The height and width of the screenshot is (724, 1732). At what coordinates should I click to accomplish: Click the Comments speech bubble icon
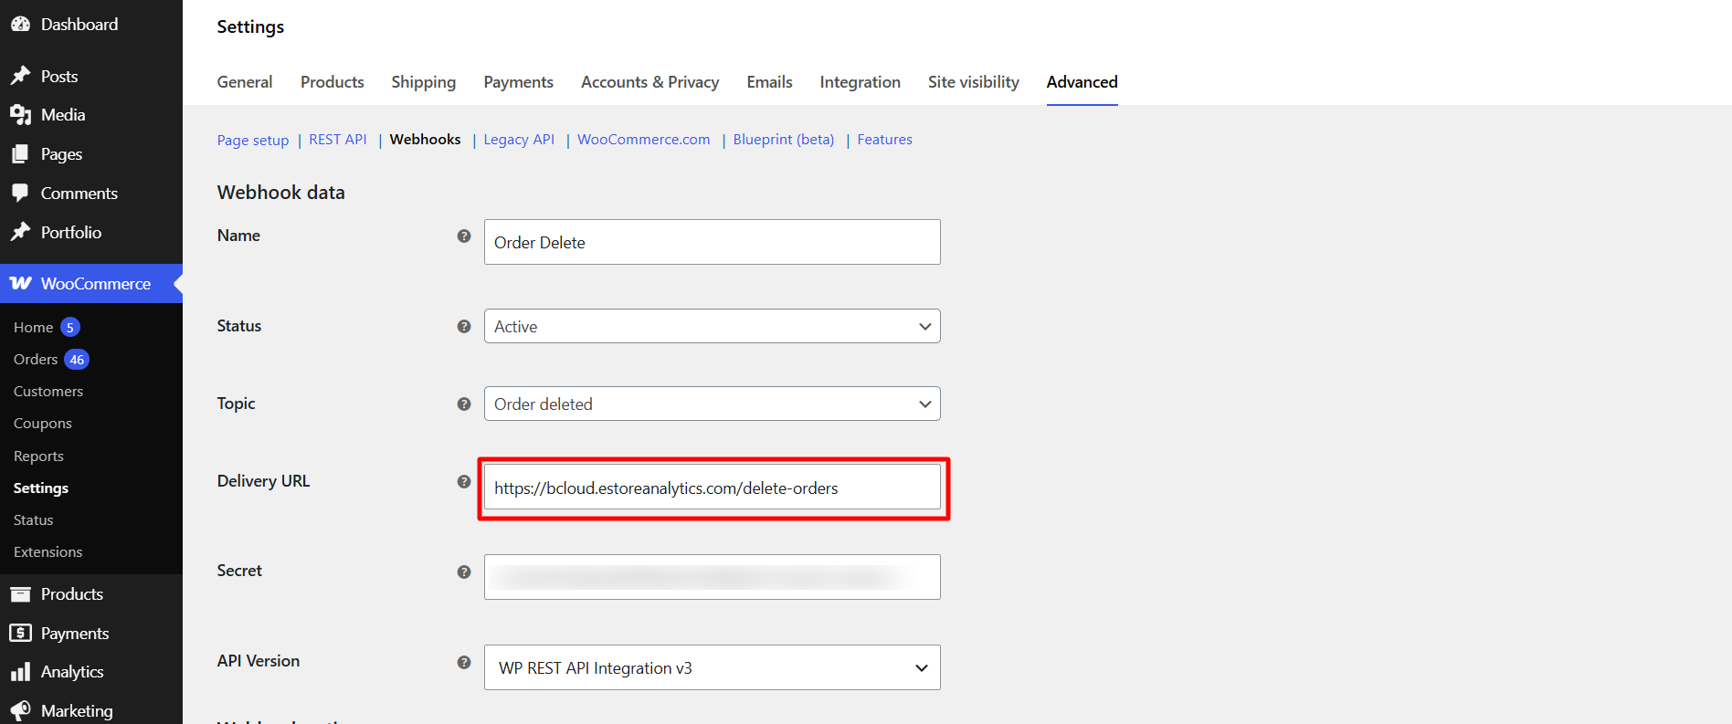click(20, 193)
